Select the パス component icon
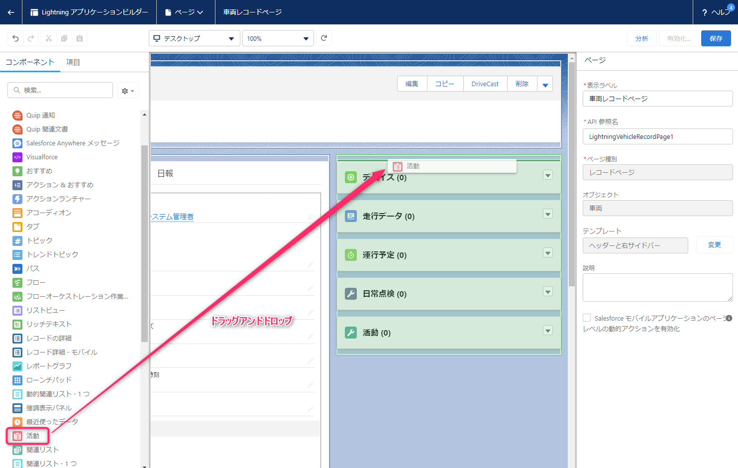Screen dimensions: 738x468 pos(17,269)
